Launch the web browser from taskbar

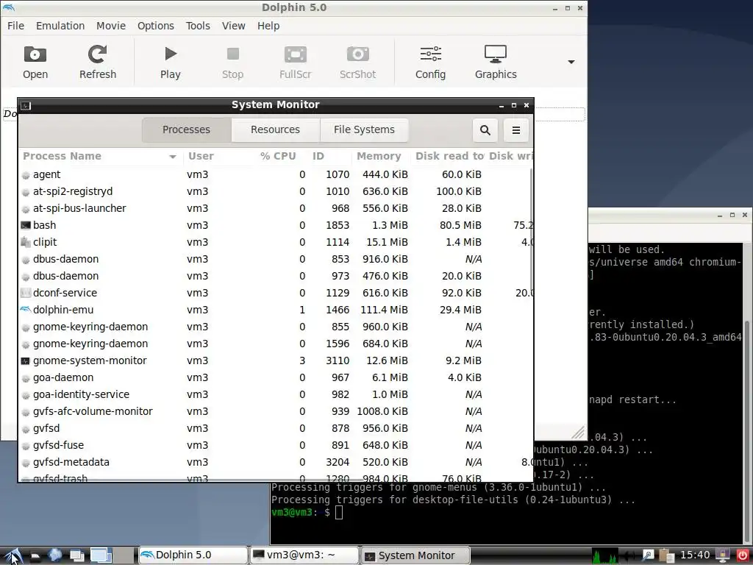click(55, 555)
